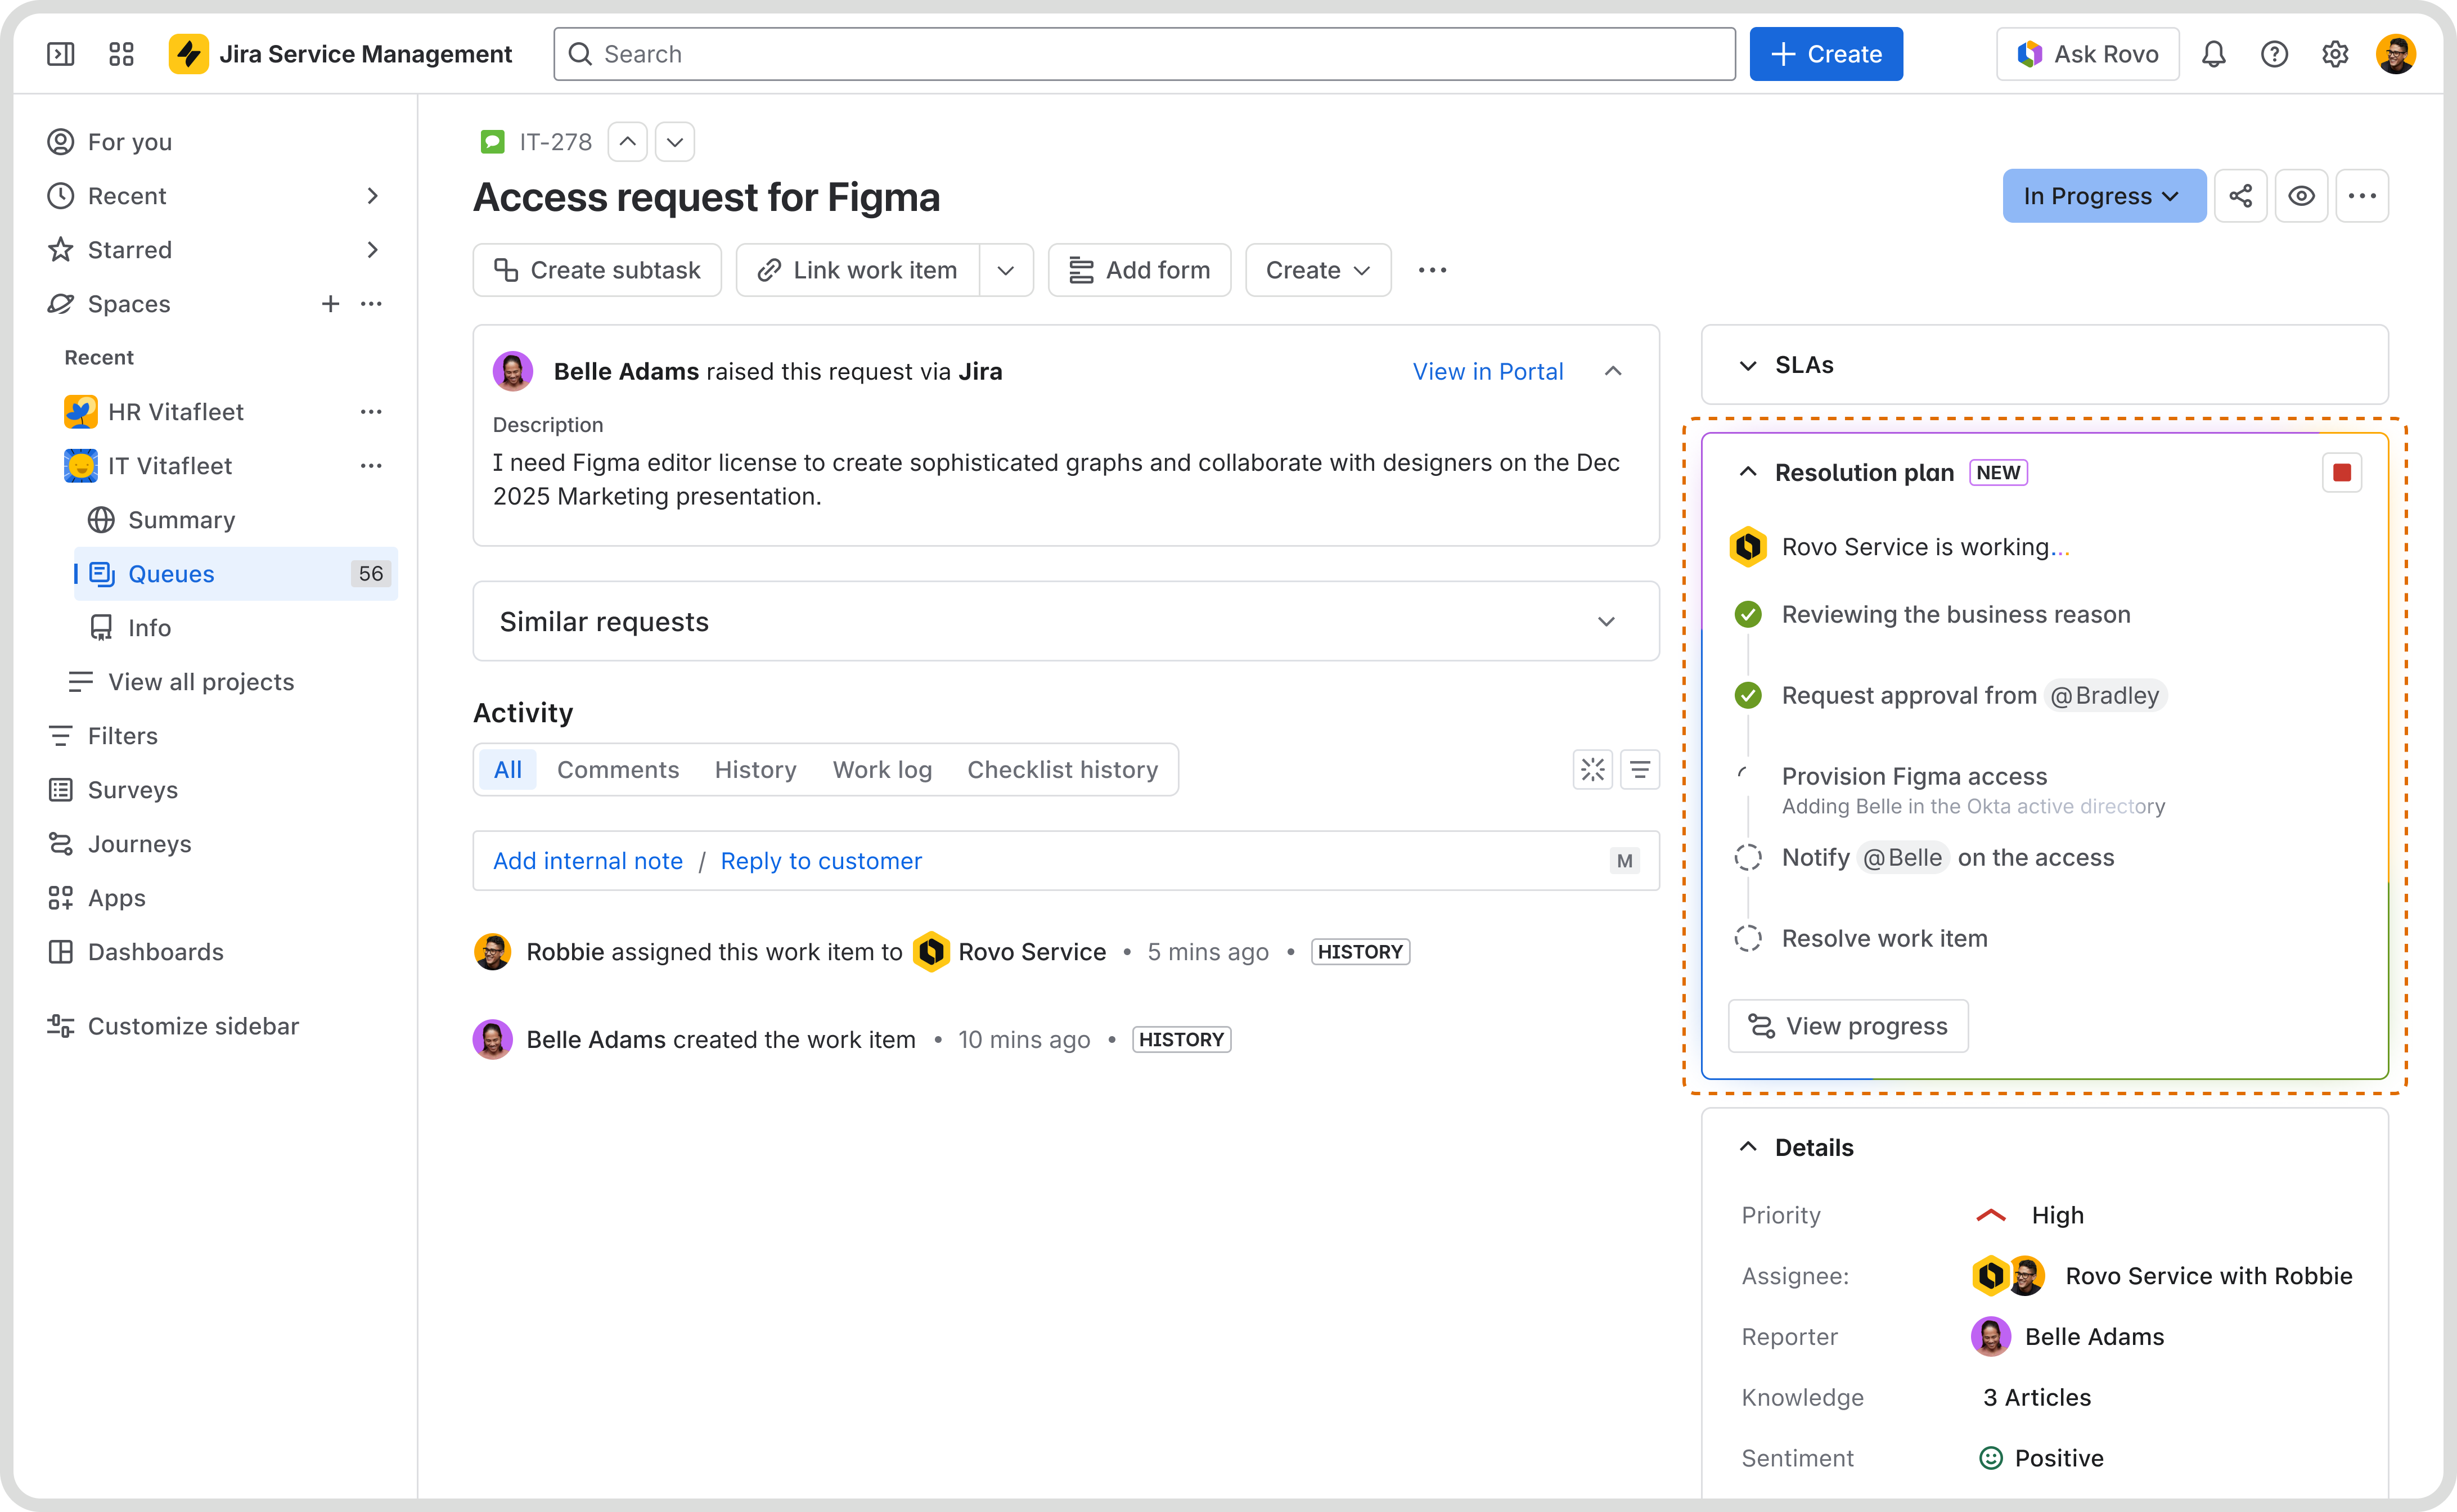Open Filters in sidebar
This screenshot has width=2457, height=1512.
103,736
